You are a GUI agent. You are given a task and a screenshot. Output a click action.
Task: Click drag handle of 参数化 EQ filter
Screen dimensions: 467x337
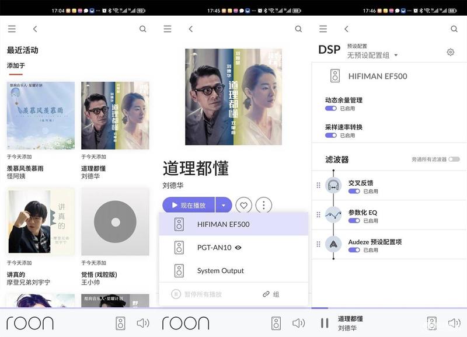click(x=318, y=214)
